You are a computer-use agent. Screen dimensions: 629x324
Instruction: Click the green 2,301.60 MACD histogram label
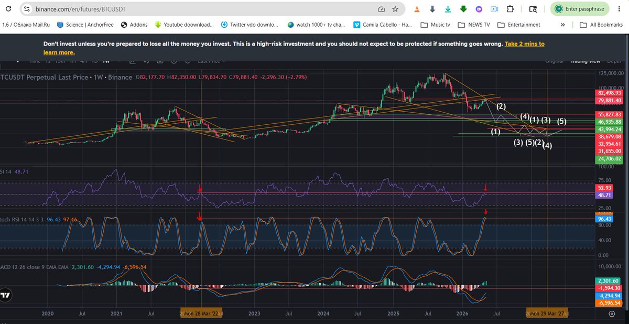pos(610,280)
